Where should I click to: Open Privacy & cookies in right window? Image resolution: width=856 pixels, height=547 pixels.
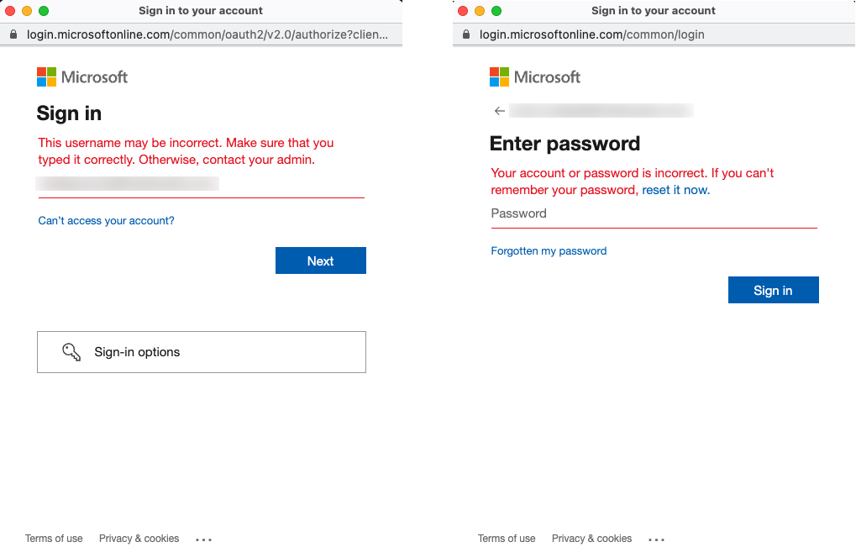[591, 539]
